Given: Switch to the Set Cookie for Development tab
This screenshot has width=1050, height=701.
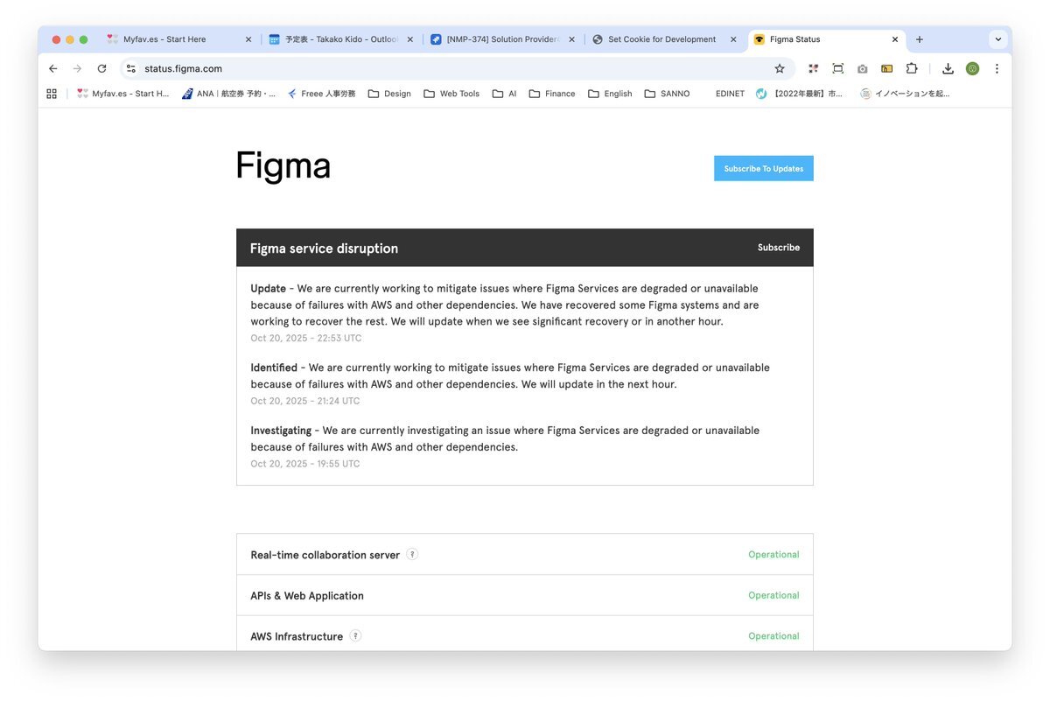Looking at the screenshot, I should click(x=661, y=39).
